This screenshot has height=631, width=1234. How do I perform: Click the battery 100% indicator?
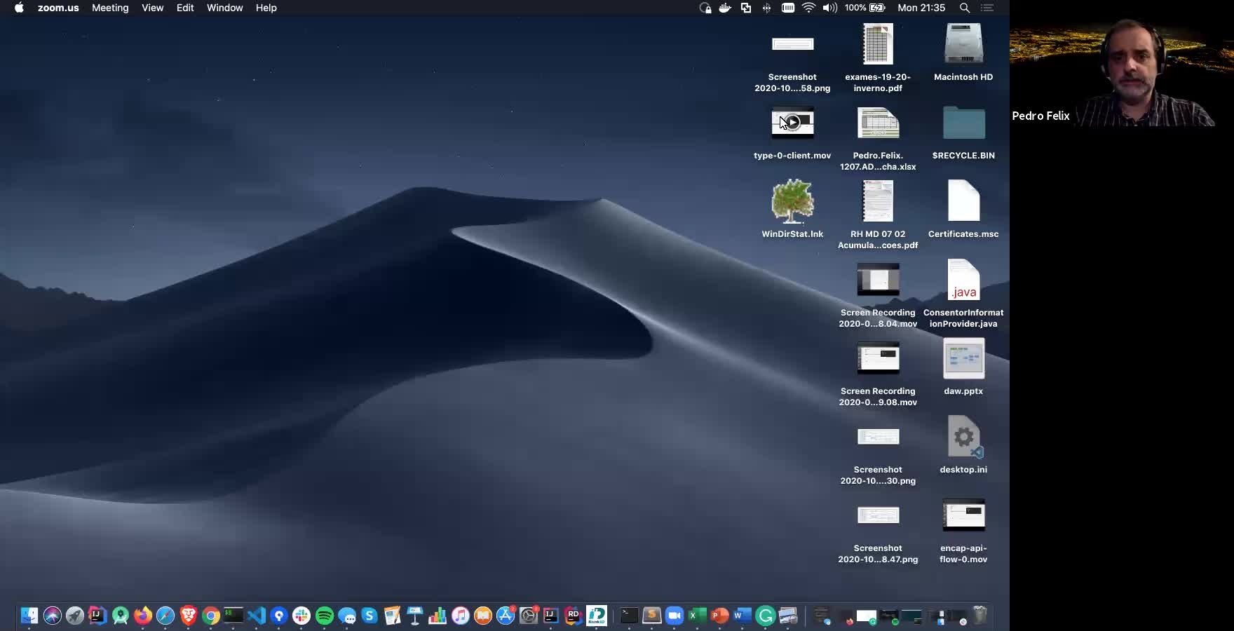[865, 8]
